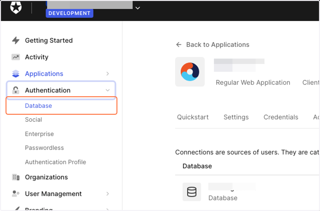Click the Applications layers icon

tap(16, 74)
